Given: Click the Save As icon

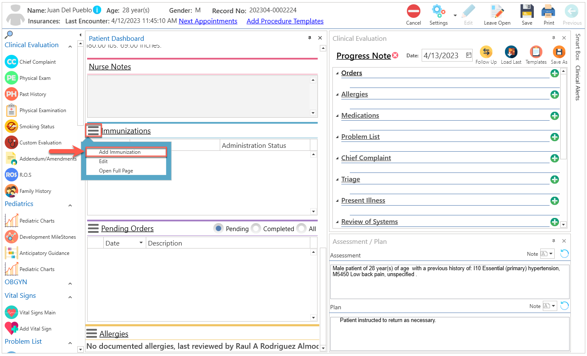Looking at the screenshot, I should click(x=559, y=52).
